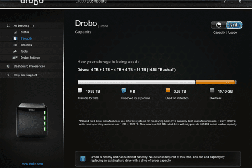This screenshot has width=252, height=168.
Task: Click the white portion of storage bar
Action: [137, 82]
